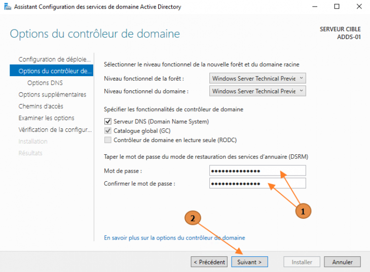Focus the Confirmer le mot de passe field
The image size is (370, 272).
pos(257,183)
